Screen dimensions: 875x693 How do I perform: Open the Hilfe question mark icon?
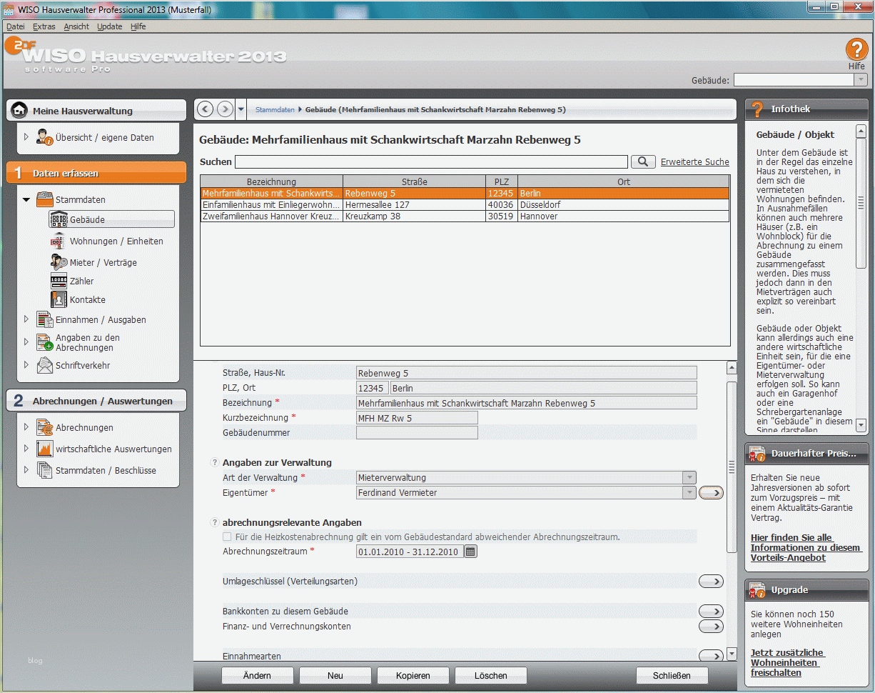pyautogui.click(x=856, y=49)
